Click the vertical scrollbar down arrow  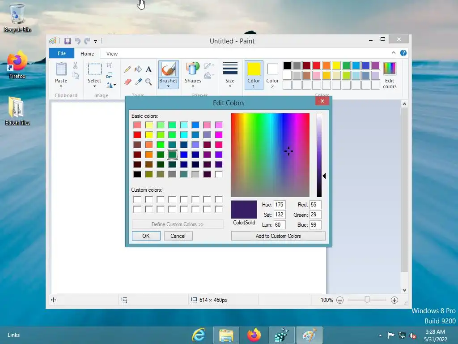404,290
